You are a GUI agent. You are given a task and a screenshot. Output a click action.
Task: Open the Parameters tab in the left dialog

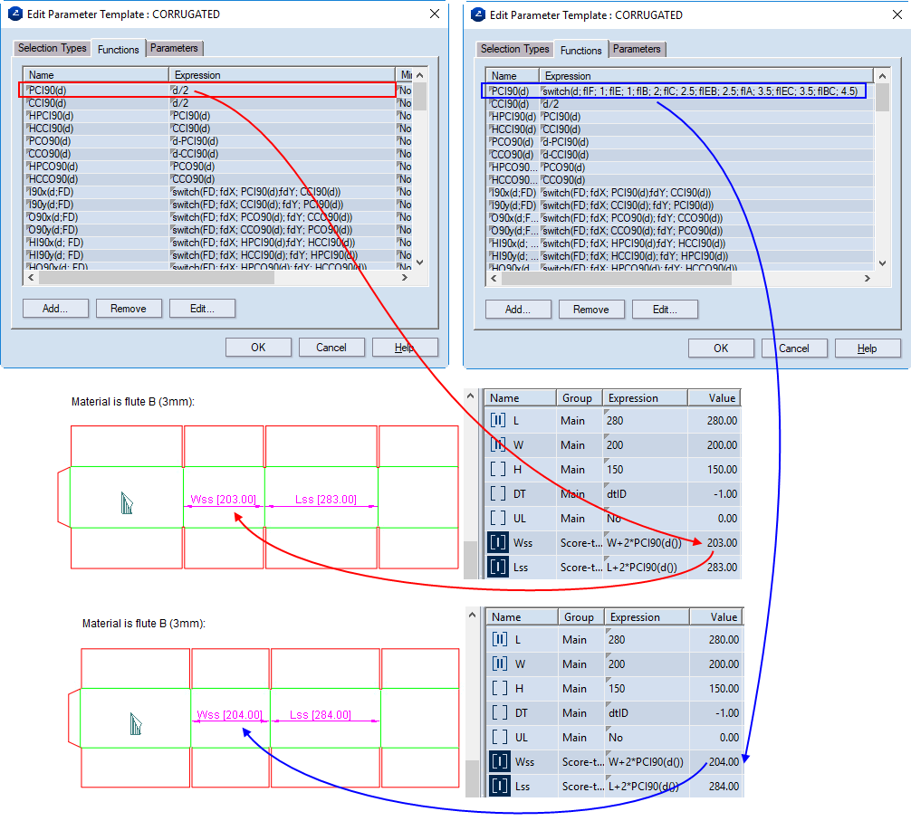pos(175,48)
